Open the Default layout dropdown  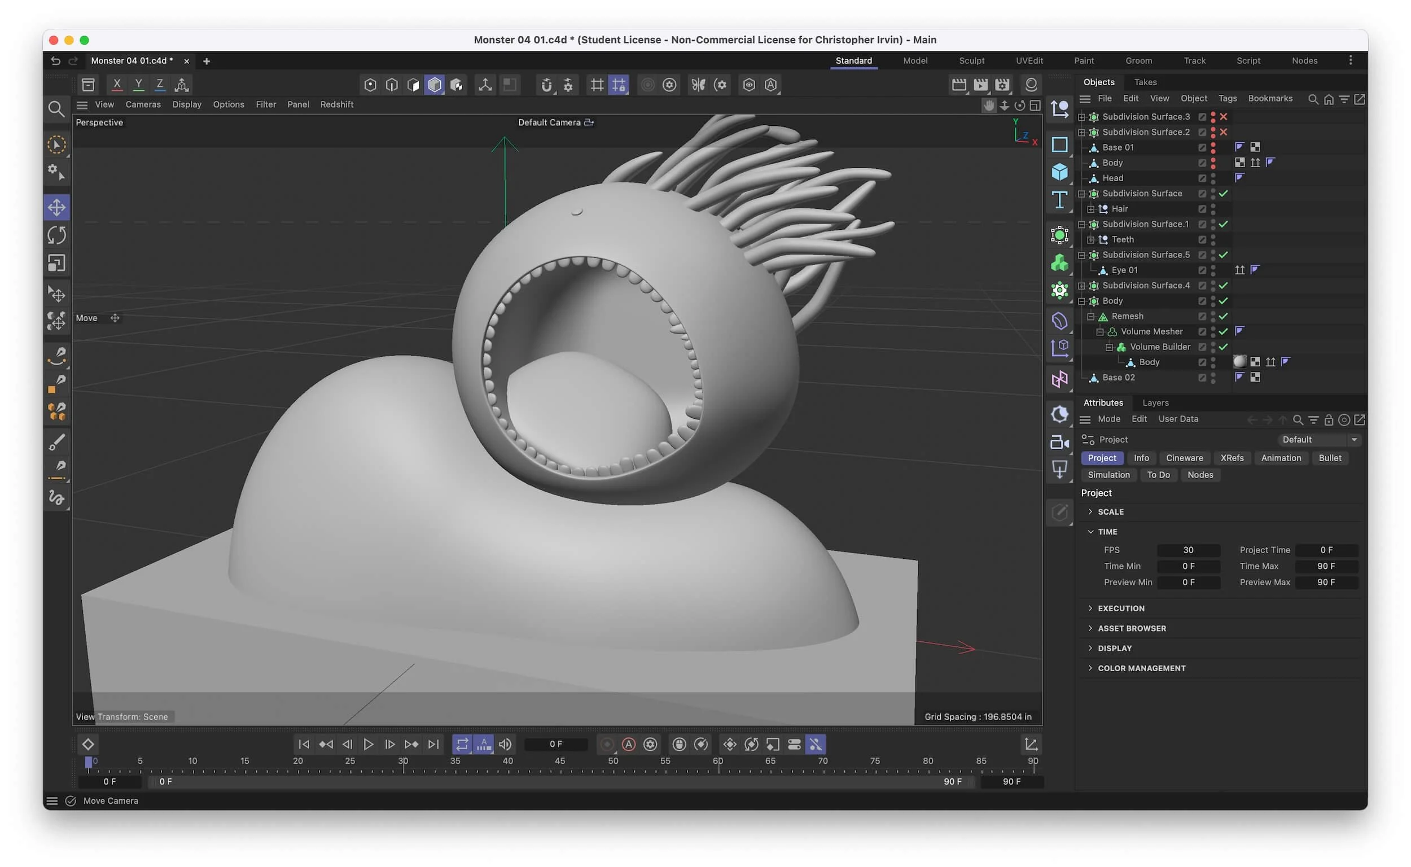[1319, 440]
